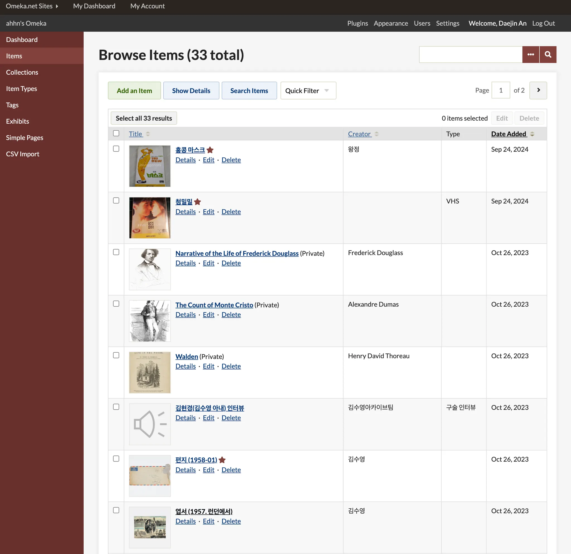Check the select-all checkbox in table header
Screen dimensions: 571x554
(116, 133)
